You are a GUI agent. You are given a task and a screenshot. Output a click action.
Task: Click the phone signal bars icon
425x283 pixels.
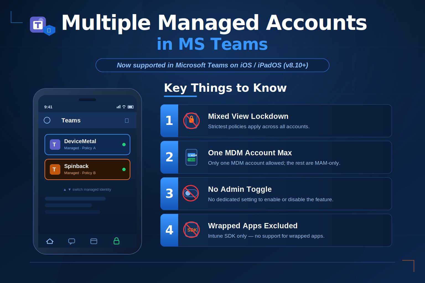point(119,107)
